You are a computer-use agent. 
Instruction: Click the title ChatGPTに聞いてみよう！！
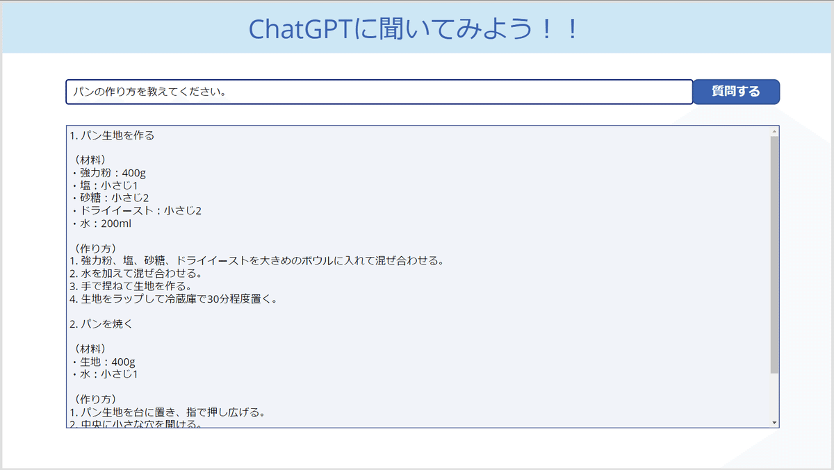(x=414, y=29)
